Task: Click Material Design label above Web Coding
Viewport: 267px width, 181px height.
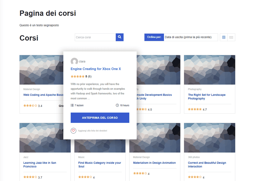Action: (x=32, y=89)
